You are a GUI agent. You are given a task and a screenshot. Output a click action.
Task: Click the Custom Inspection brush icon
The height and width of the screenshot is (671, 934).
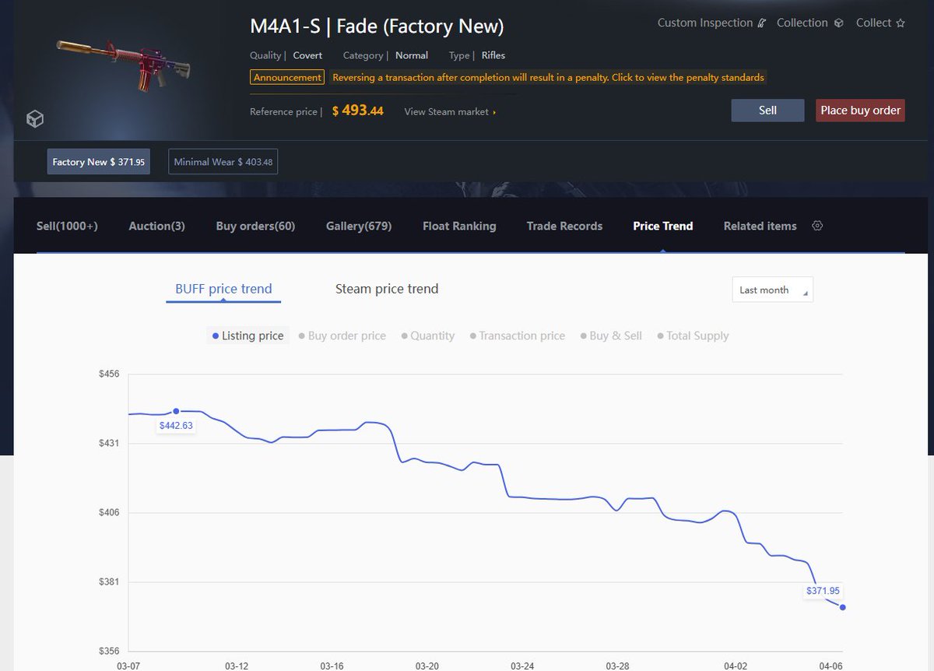point(760,23)
